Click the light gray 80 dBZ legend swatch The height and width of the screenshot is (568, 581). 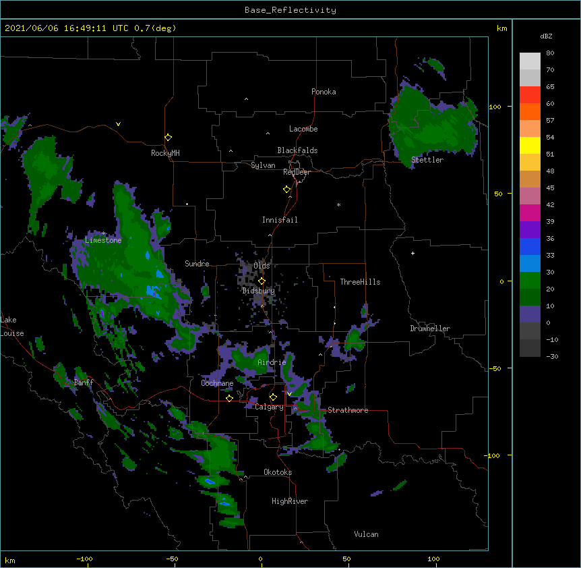point(530,61)
